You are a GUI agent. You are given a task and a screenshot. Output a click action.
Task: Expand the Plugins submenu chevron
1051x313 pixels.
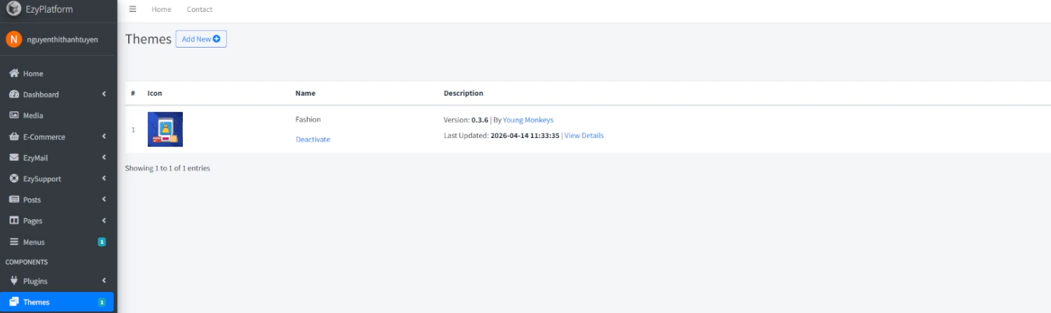(x=104, y=281)
